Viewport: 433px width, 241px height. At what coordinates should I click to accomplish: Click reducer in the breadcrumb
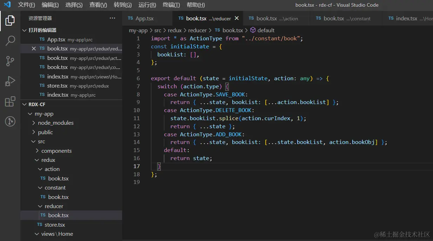[x=198, y=30]
